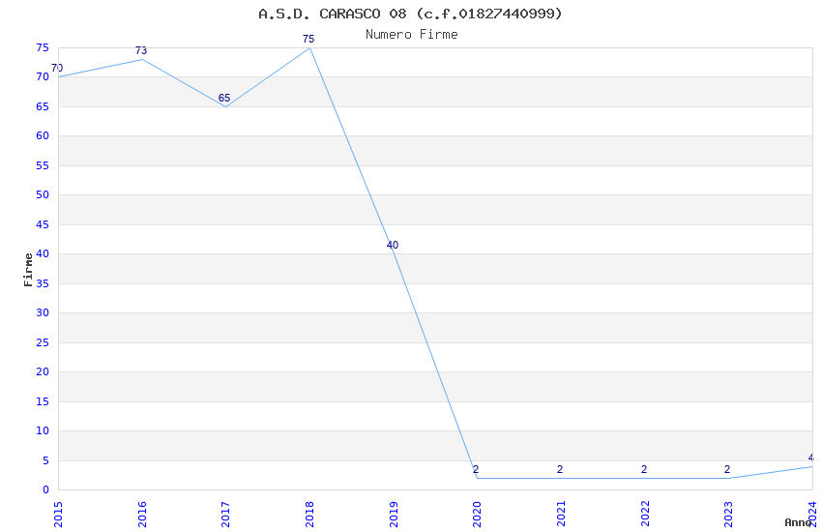
Task: Click the x-axis year label 2015
Action: point(58,515)
